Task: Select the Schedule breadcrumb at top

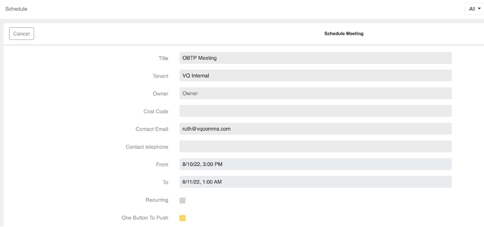Action: [16, 9]
